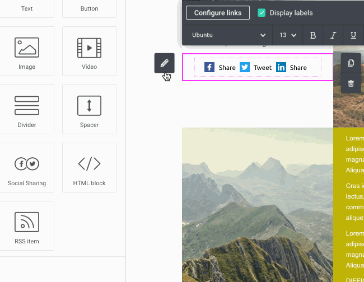Viewport: 364px width, 282px height.
Task: Select the Image block
Action: (x=27, y=51)
